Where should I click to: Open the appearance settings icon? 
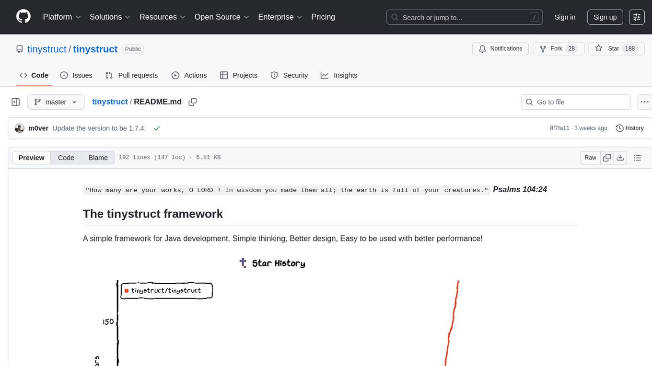point(637,17)
